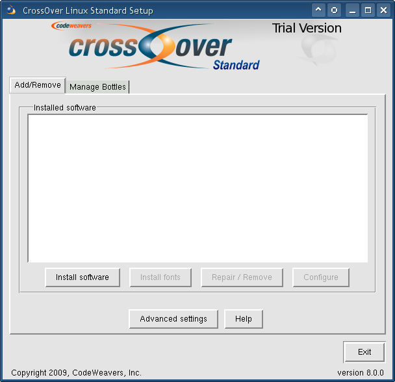Screen dimensions: 395x382
Task: Click the Configure button
Action: click(x=321, y=277)
